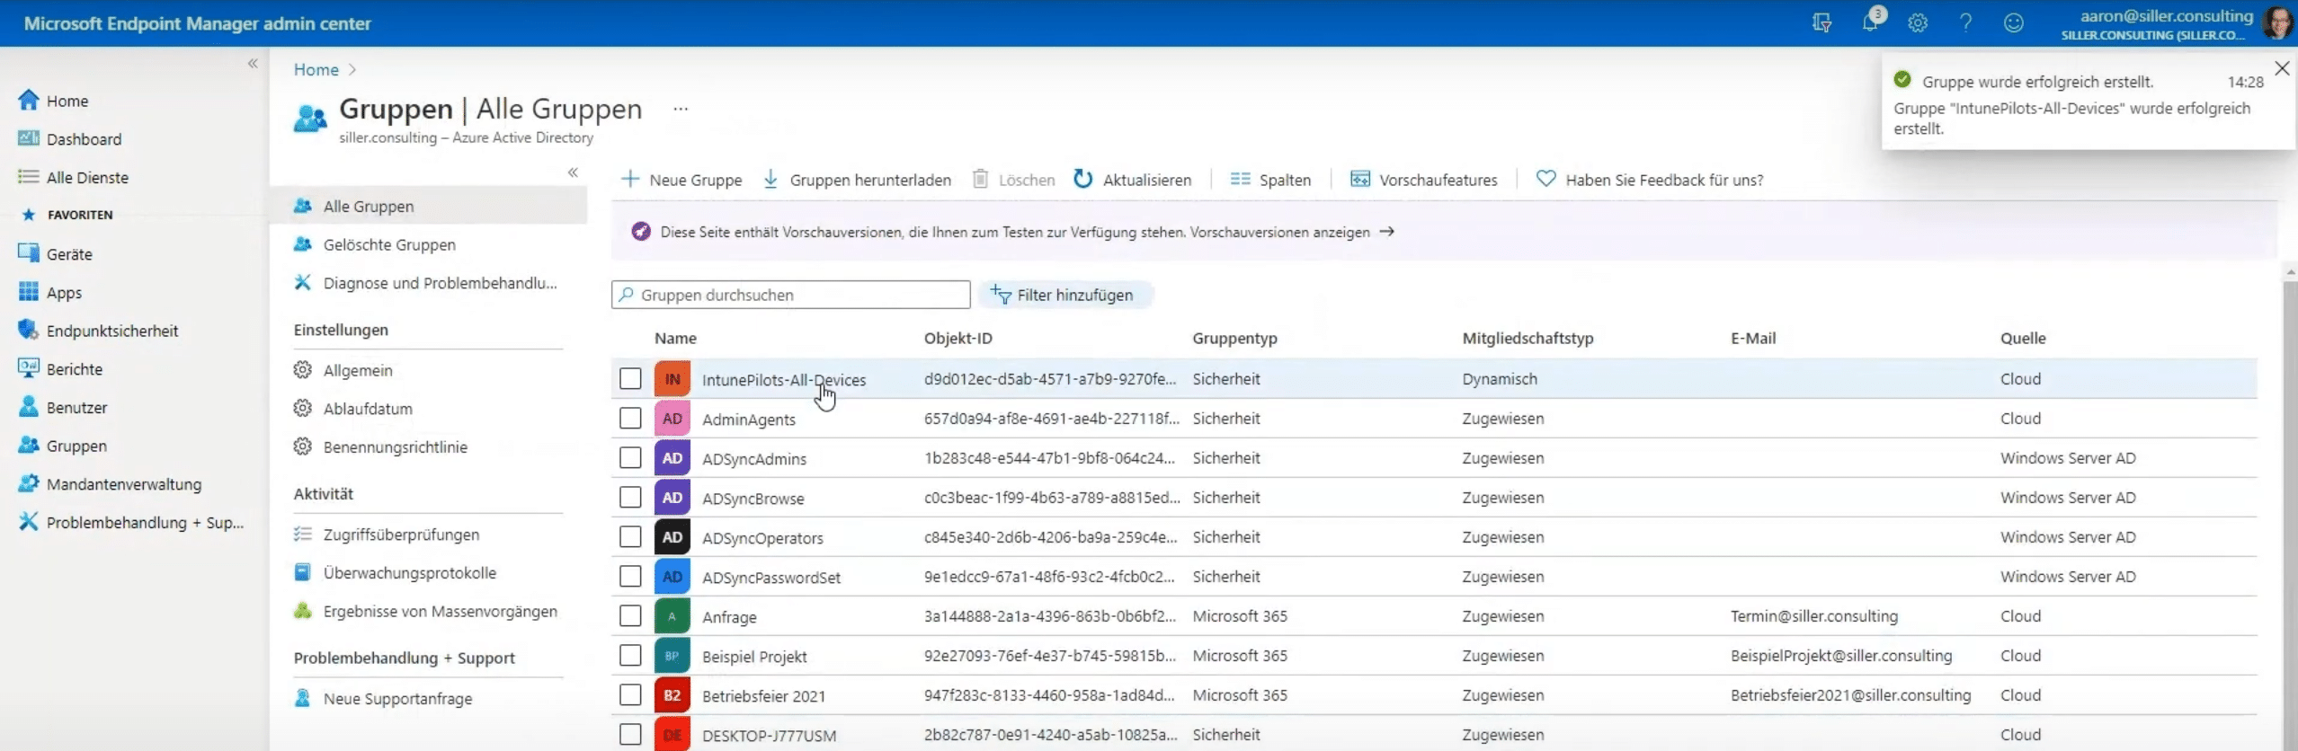Image resolution: width=2298 pixels, height=751 pixels.
Task: Sort by Gruppentyp column header
Action: pos(1234,339)
